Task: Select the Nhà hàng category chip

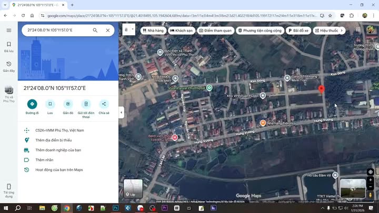Action: [x=153, y=31]
